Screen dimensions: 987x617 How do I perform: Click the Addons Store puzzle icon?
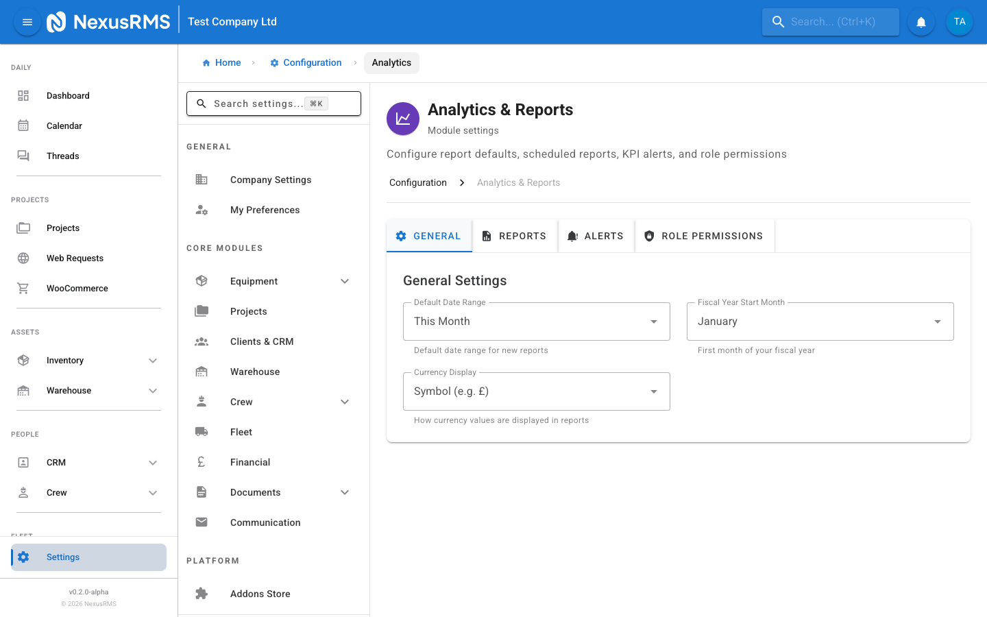[x=201, y=593]
